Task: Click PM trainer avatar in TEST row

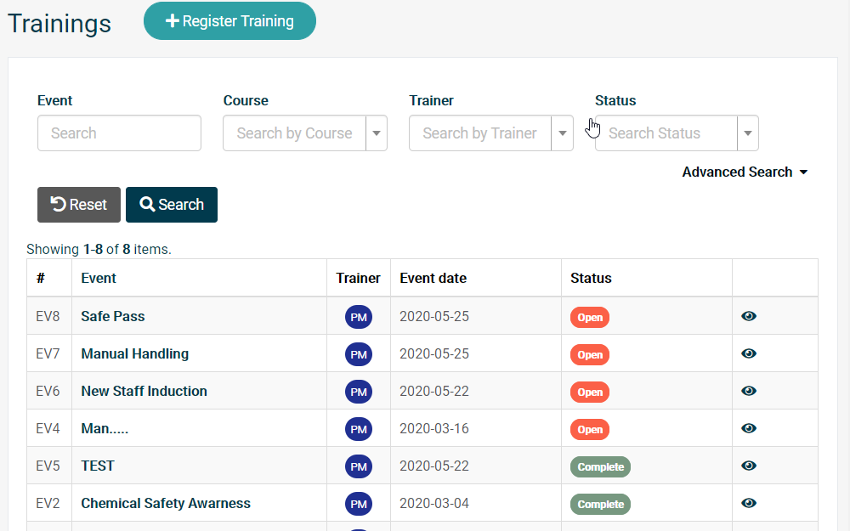Action: coord(359,466)
